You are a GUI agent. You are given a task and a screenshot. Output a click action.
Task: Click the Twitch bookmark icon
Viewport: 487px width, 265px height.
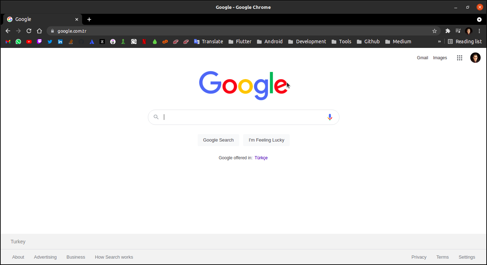(39, 42)
